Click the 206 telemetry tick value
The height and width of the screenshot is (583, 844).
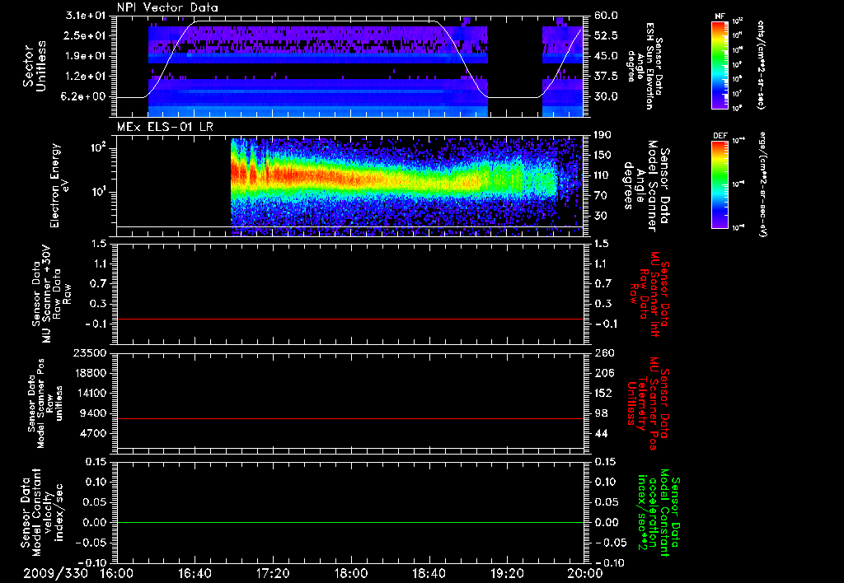(x=603, y=373)
